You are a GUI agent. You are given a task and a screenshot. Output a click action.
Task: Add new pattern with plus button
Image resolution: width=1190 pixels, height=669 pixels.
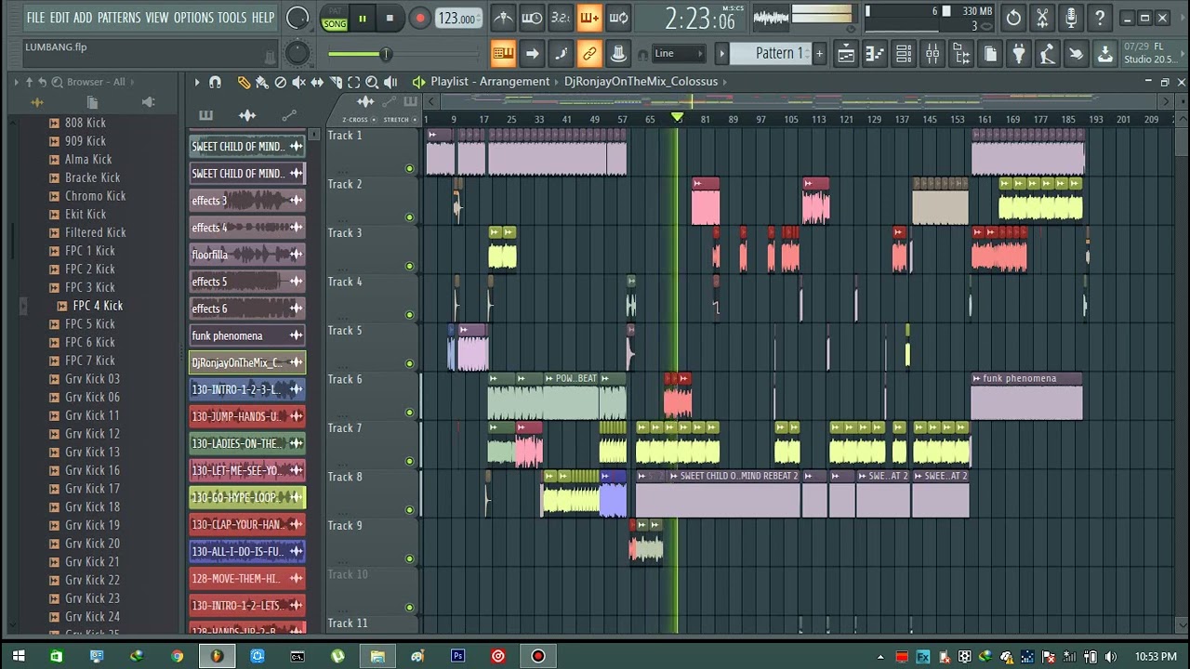click(x=819, y=53)
